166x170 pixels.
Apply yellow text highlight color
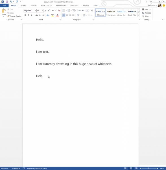point(53,15)
